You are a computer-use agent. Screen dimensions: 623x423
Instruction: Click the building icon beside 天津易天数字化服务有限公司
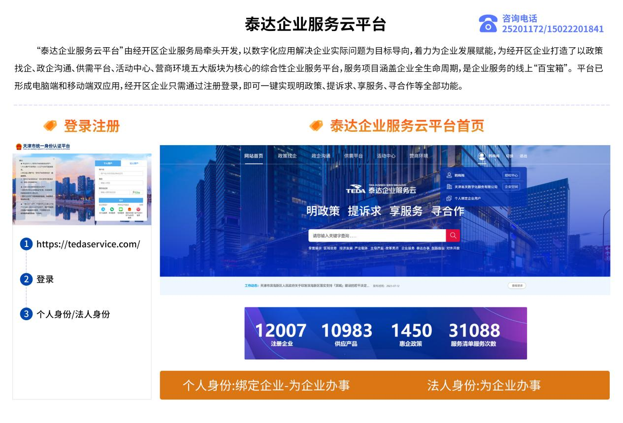pos(449,187)
